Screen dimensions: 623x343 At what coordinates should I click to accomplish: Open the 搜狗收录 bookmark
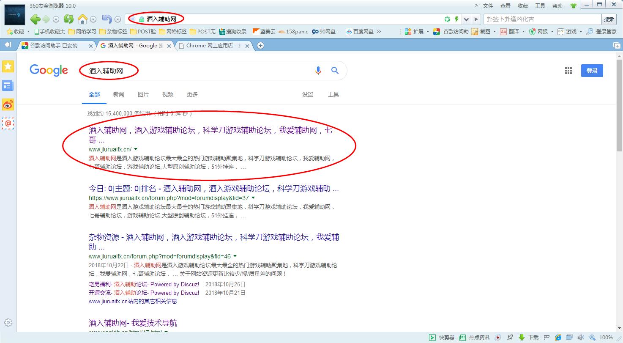[x=232, y=31]
